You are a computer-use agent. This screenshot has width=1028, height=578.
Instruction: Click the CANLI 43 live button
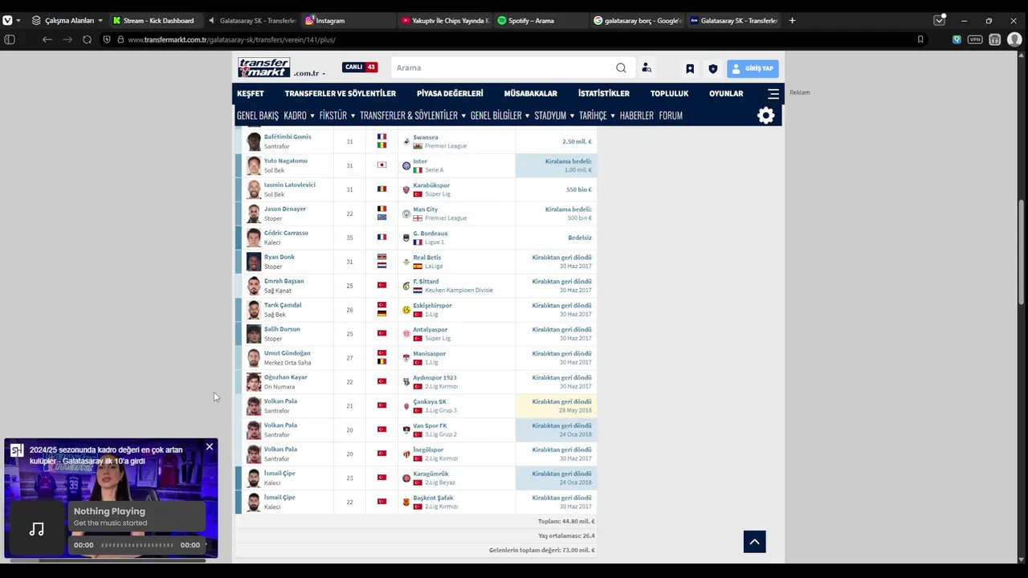click(x=360, y=67)
